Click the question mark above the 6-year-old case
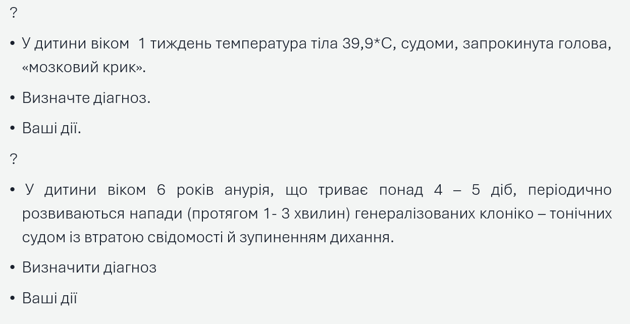 click(x=14, y=159)
